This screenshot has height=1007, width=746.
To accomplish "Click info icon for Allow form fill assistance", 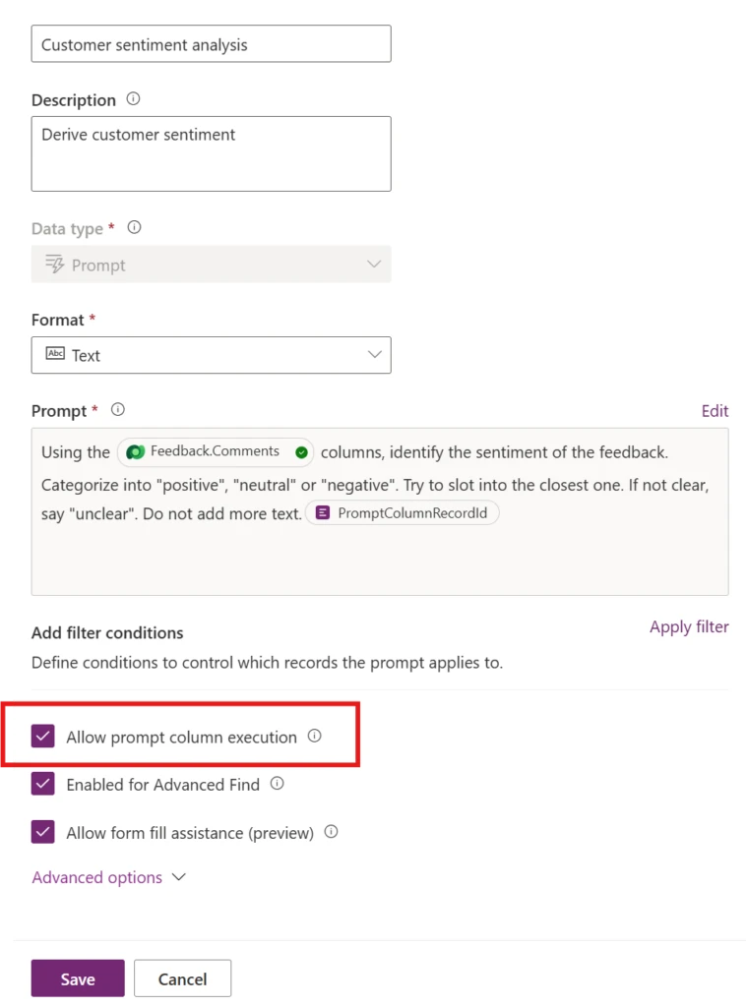I will (x=331, y=832).
